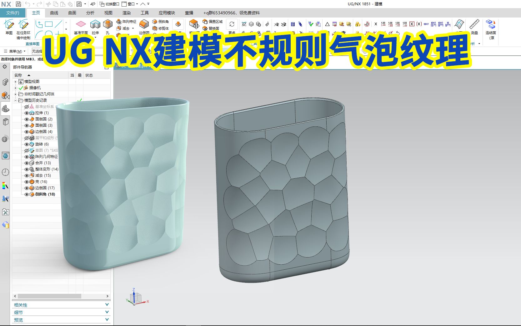Hide the 拉伸 (1) feature via eye icon
521x326 pixels.
(x=27, y=113)
